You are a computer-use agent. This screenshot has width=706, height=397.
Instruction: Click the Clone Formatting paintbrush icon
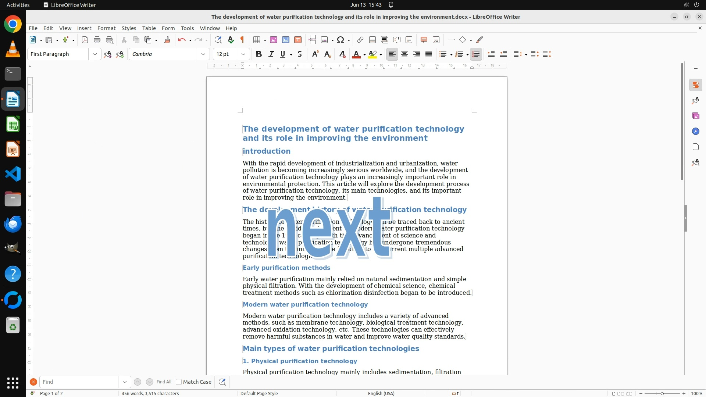pos(167,40)
